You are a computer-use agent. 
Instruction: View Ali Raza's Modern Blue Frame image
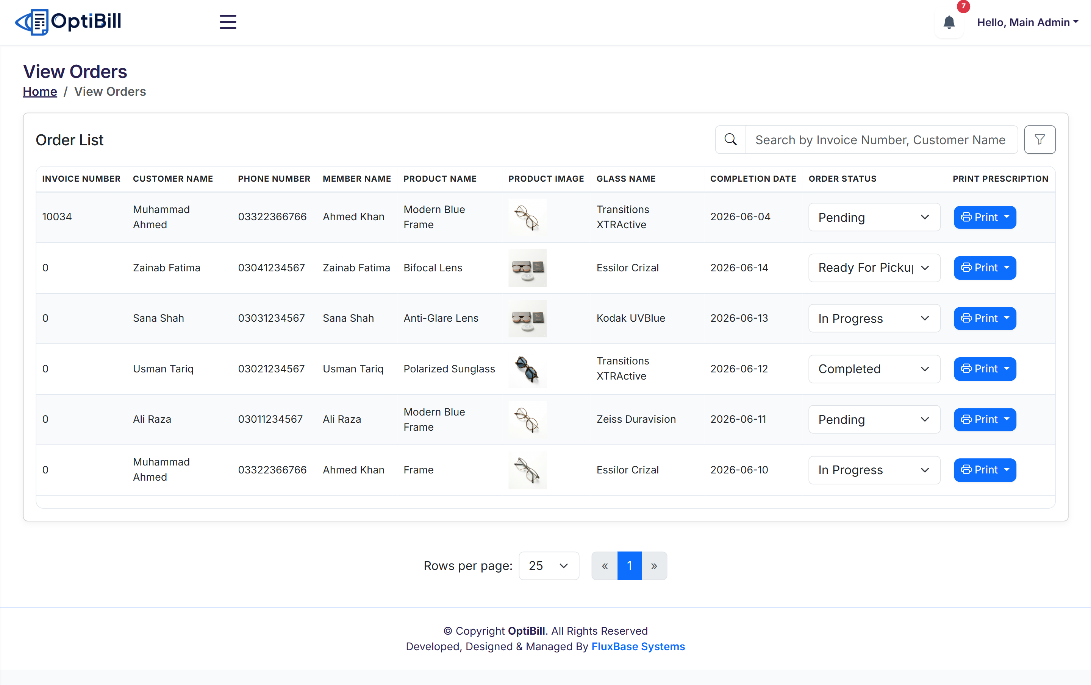click(x=527, y=419)
